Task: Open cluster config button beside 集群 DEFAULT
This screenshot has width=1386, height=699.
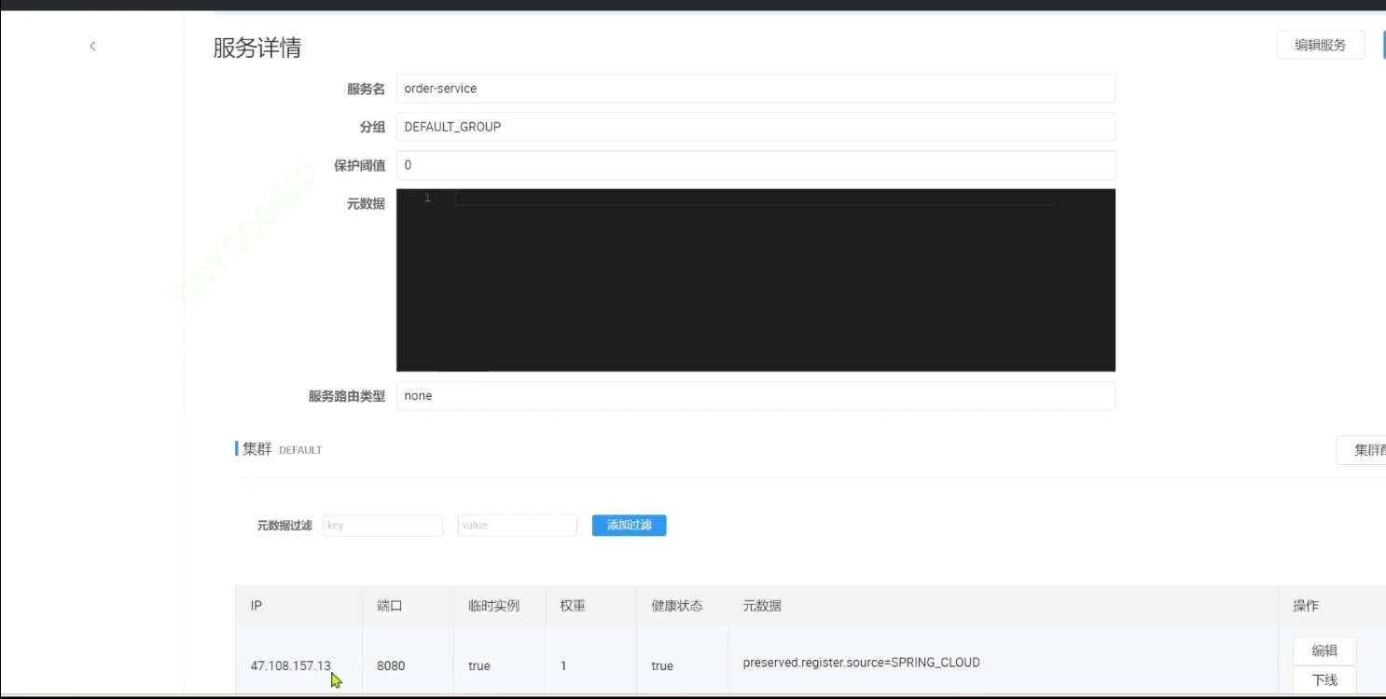Action: click(1361, 450)
